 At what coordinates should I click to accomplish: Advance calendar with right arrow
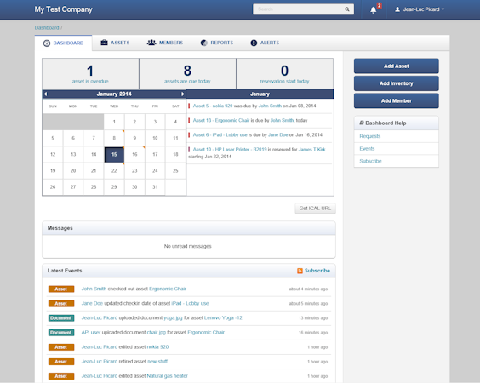click(x=182, y=94)
